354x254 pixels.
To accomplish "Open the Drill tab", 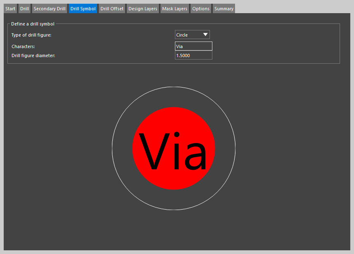I will [25, 9].
